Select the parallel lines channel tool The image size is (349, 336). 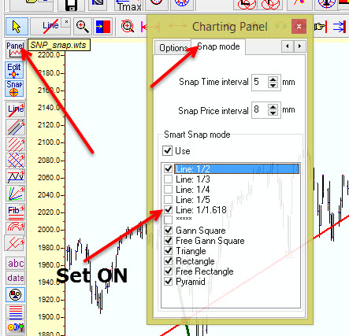[16, 127]
